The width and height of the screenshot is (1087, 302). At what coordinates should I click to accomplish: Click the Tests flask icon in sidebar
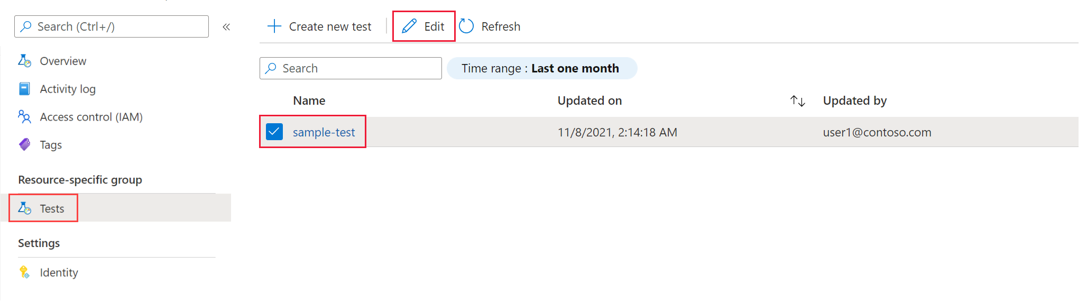click(24, 208)
